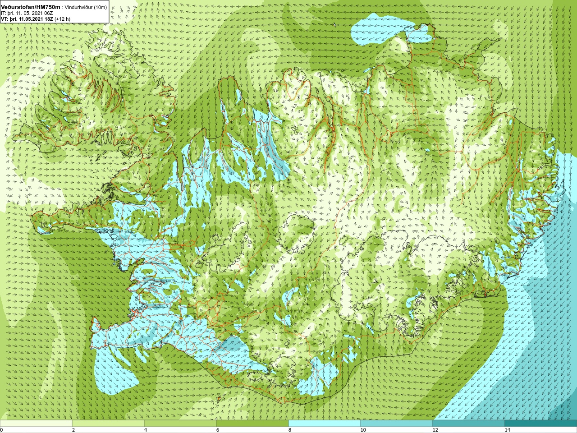
Task: Select the 0–2 palest legend color band
Action: point(36,424)
